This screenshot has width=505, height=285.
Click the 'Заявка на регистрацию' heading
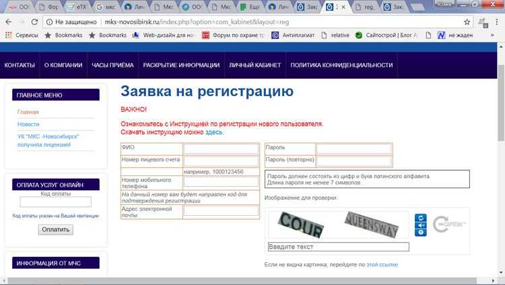click(207, 91)
